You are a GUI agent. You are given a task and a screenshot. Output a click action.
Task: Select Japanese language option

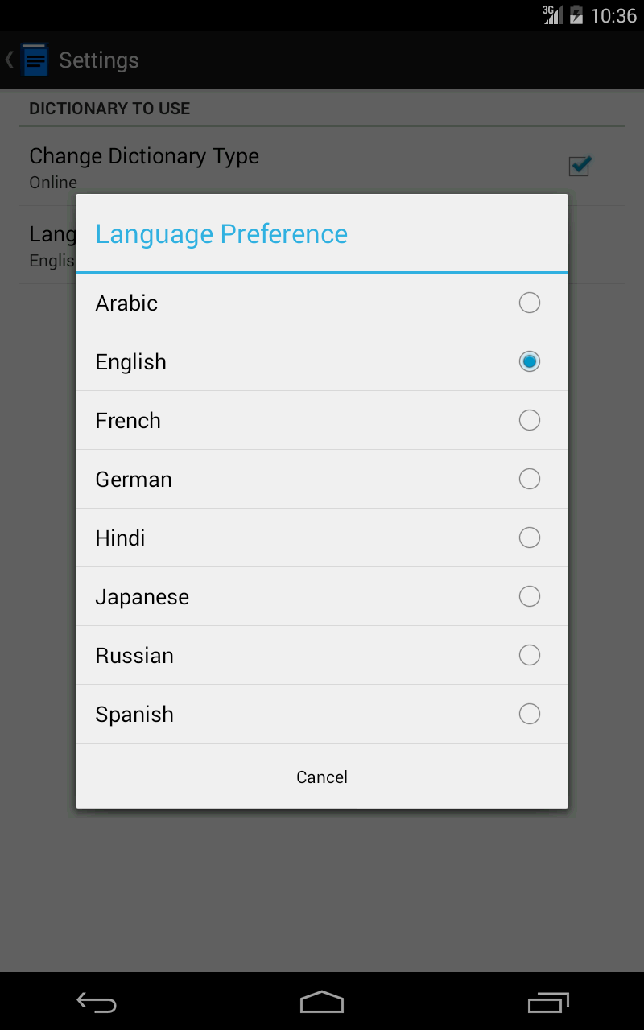coord(322,596)
